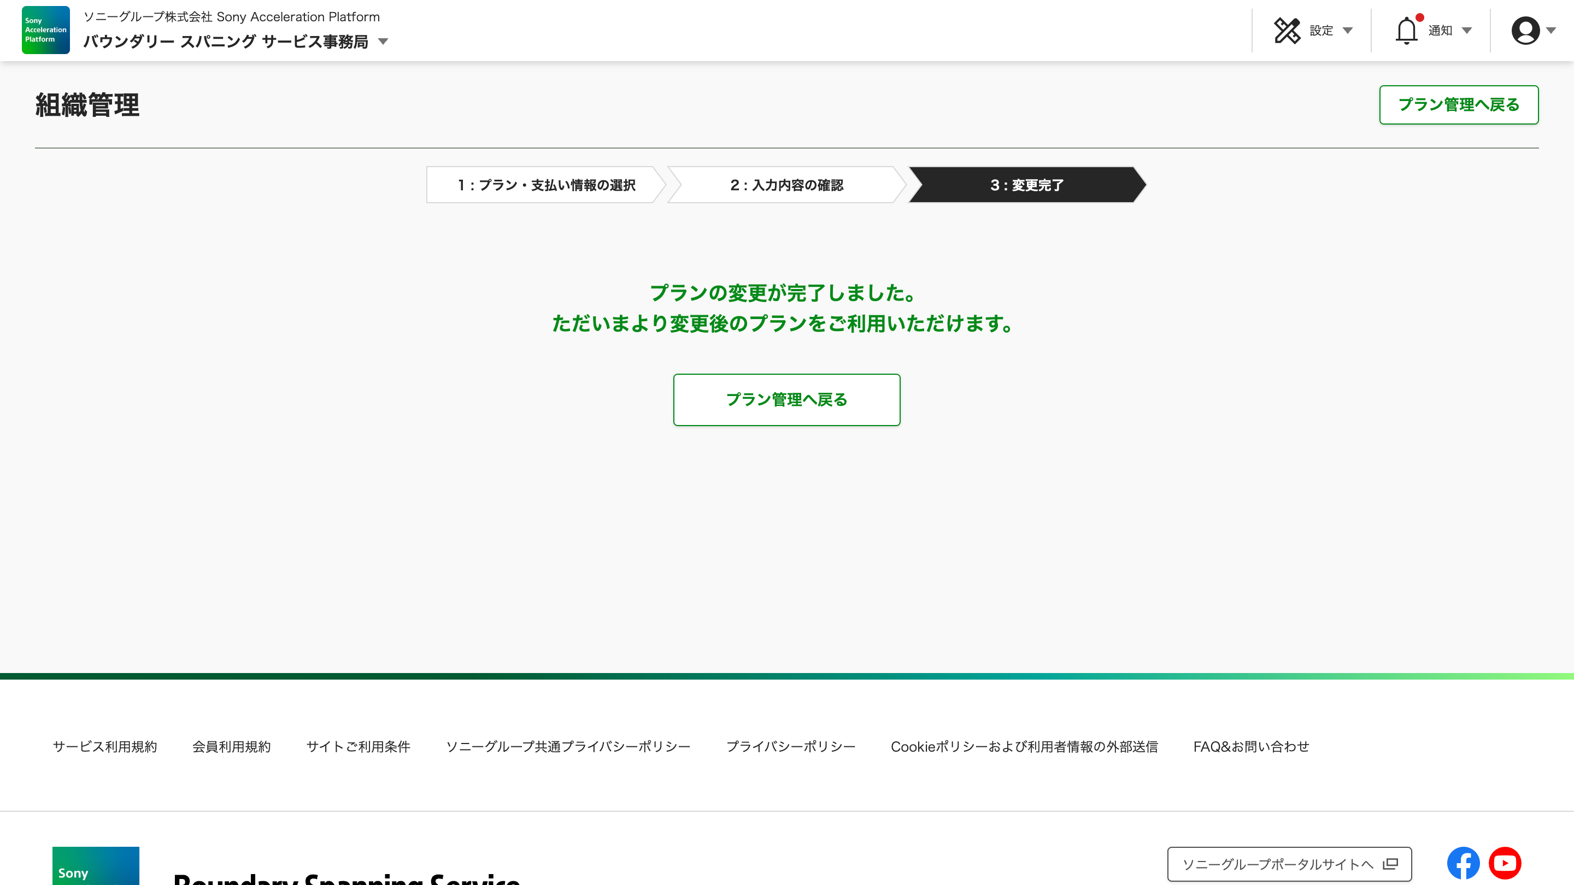1574x885 pixels.
Task: Open the 設定 dropdown chevron
Action: tap(1347, 31)
